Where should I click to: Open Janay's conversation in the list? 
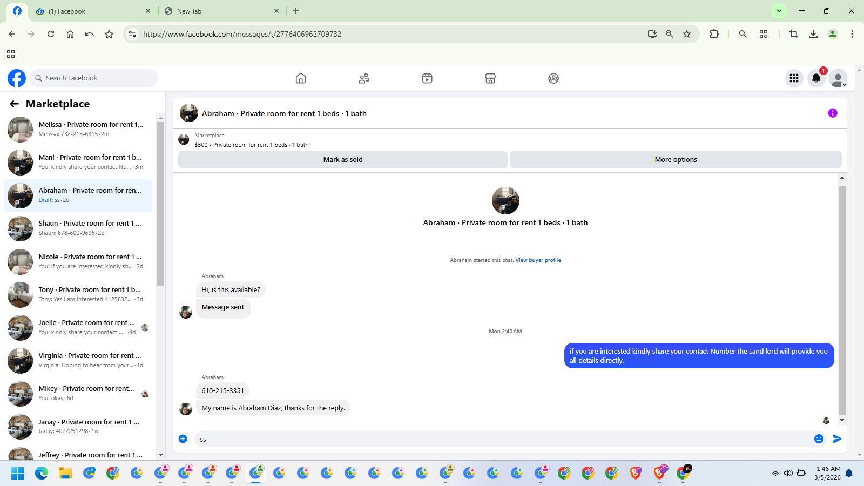78,427
